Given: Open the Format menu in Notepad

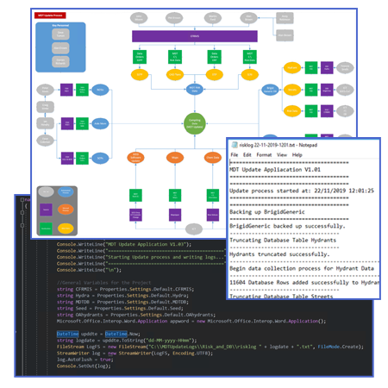Looking at the screenshot, I should point(264,155).
